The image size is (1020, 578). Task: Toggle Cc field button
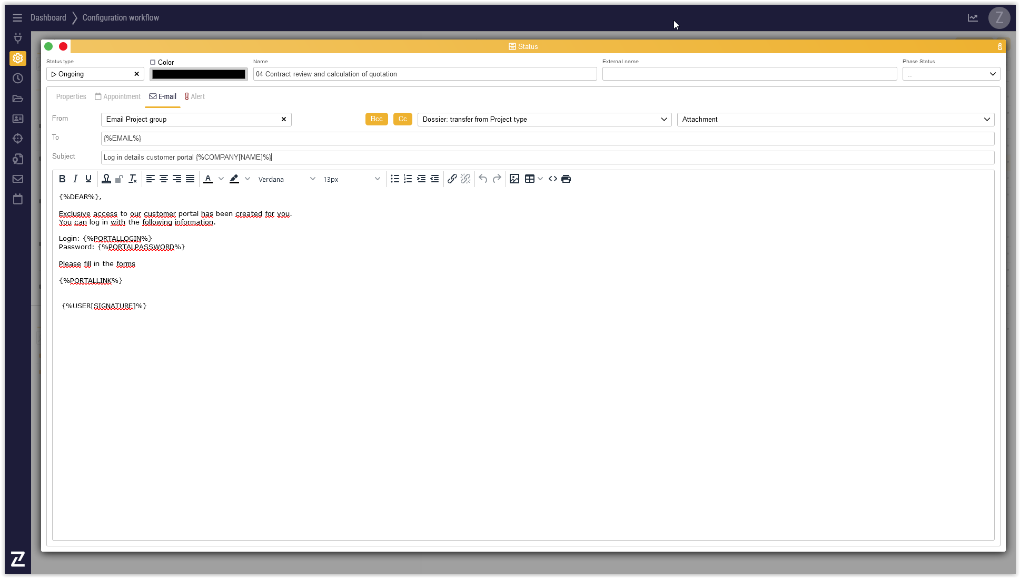[x=402, y=119]
